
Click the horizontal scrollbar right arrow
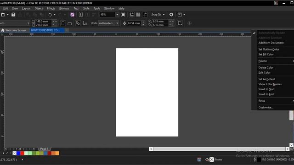288,149
